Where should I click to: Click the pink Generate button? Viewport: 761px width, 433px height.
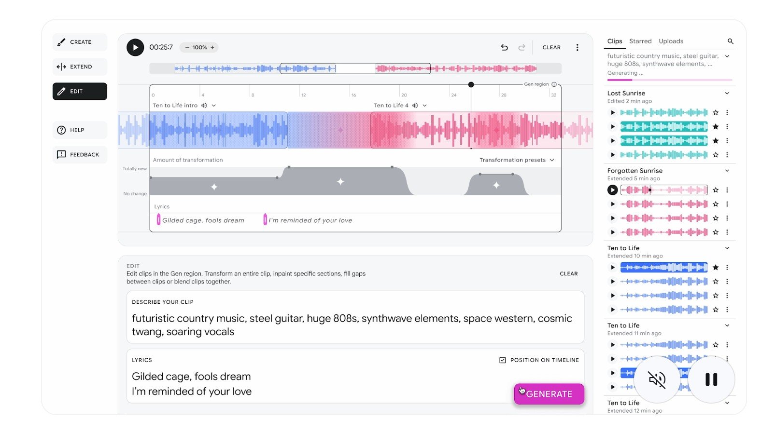(549, 394)
